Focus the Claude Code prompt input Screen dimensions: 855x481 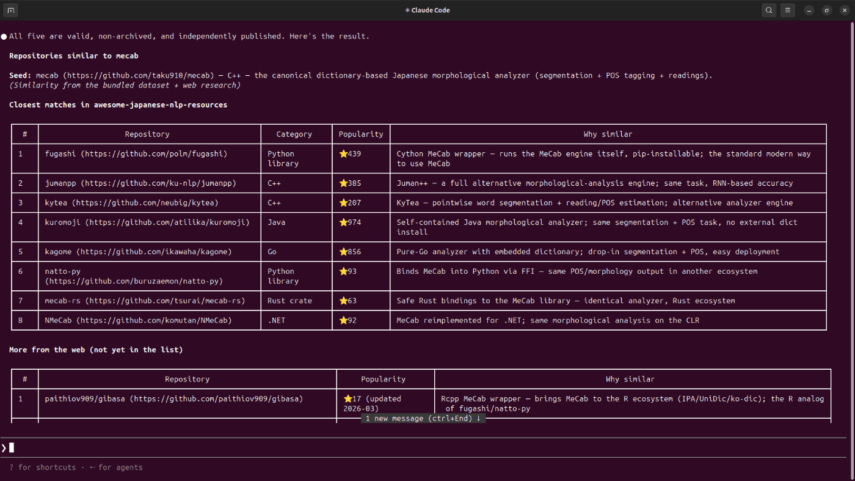(x=423, y=447)
